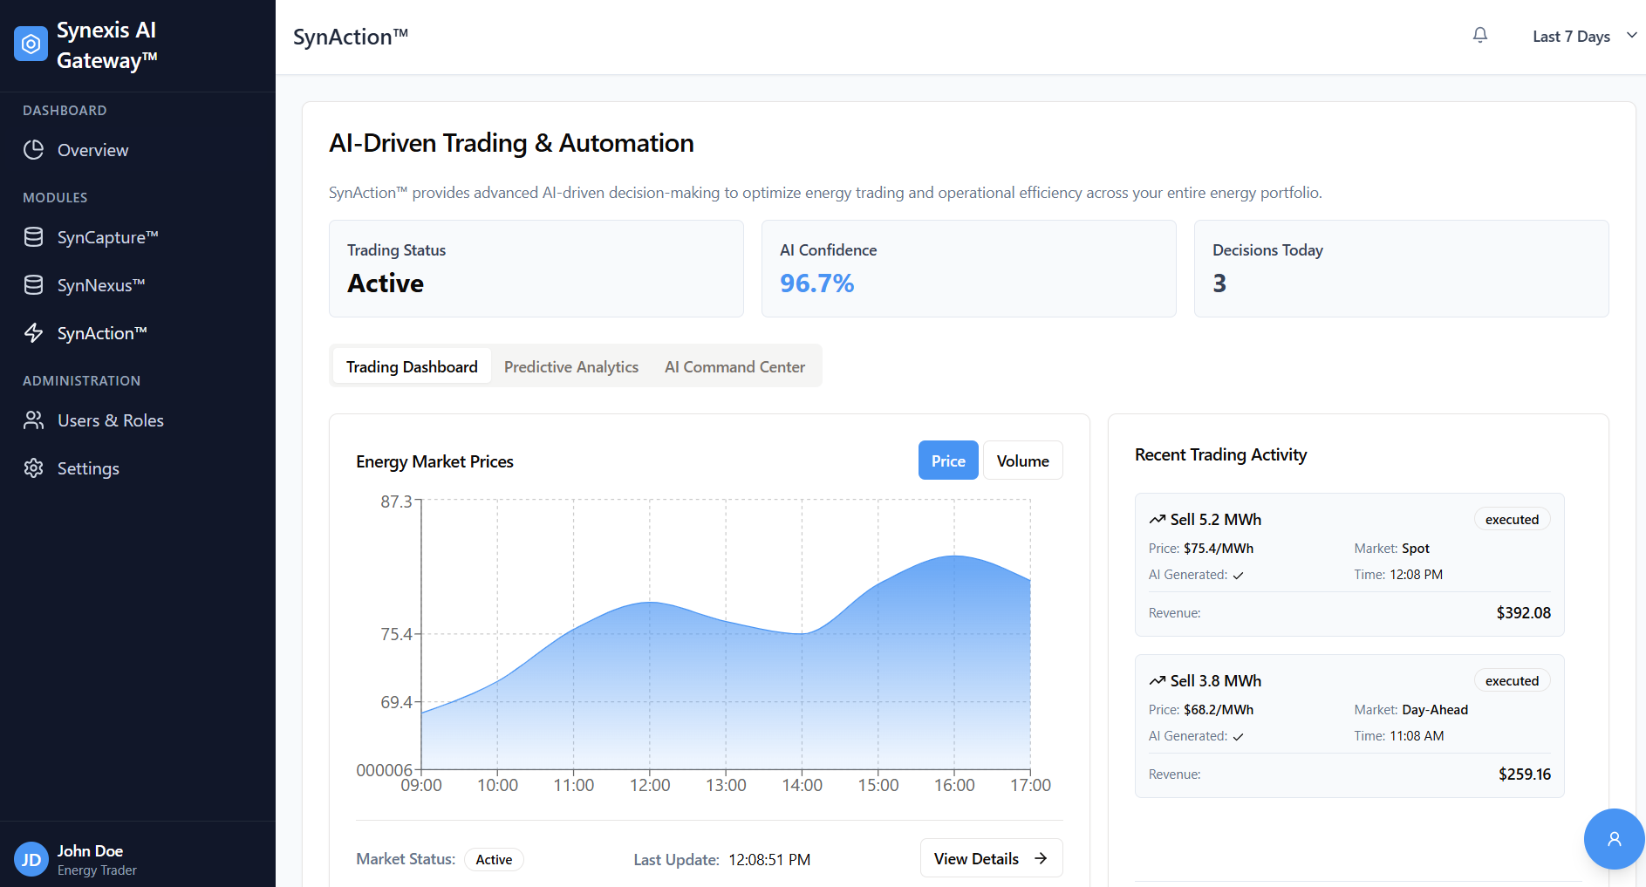
Task: Click the View Details button
Action: 992,858
